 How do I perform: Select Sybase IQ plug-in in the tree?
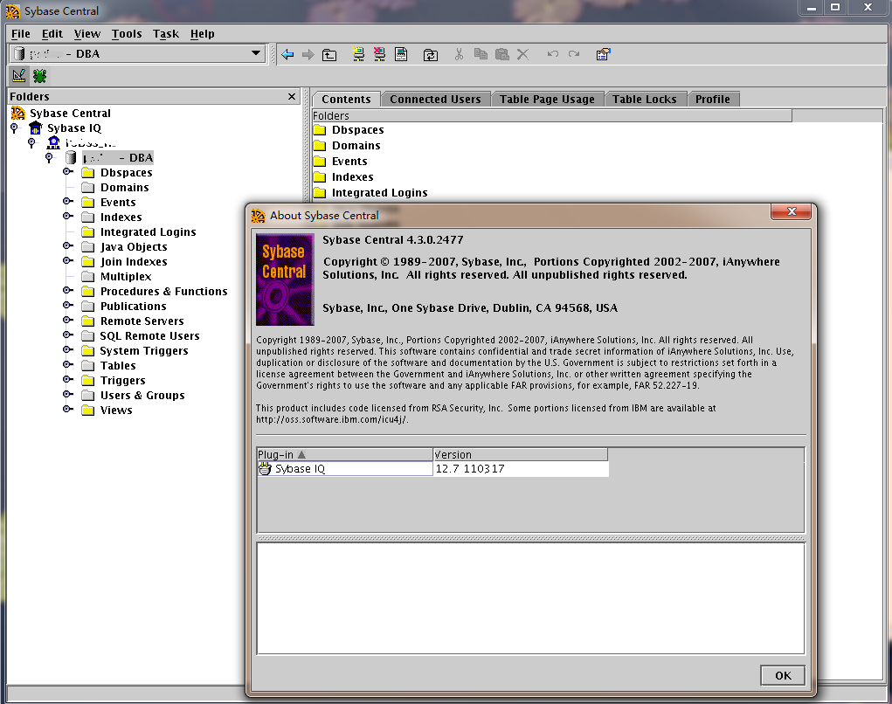pos(74,128)
